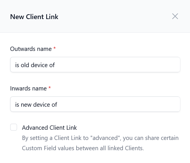Click the "Advanced Client Link" checkbox label
The height and width of the screenshot is (163, 190).
tap(49, 128)
